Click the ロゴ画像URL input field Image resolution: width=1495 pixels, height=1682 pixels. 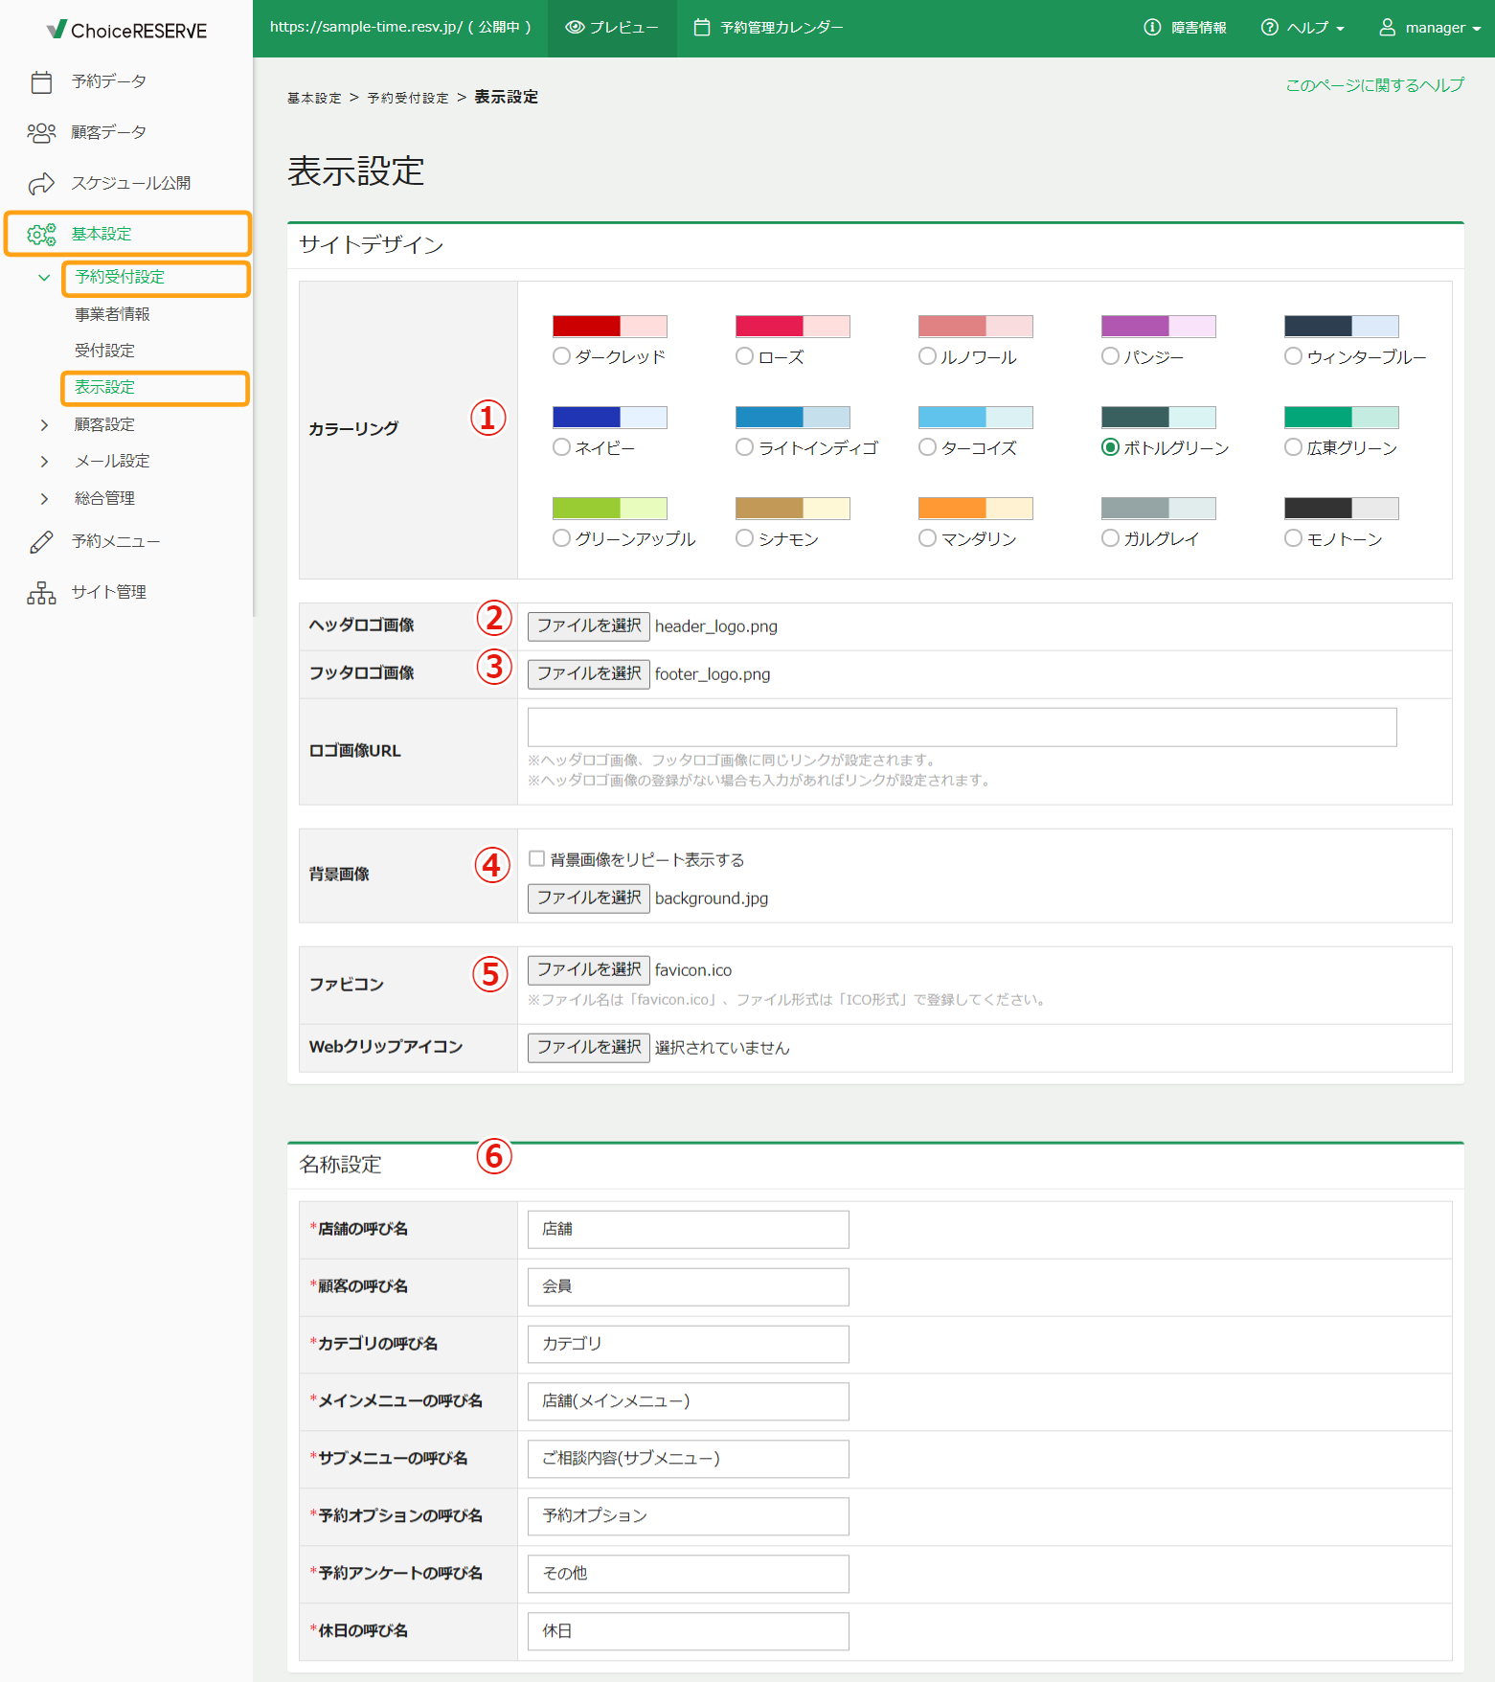coord(963,727)
